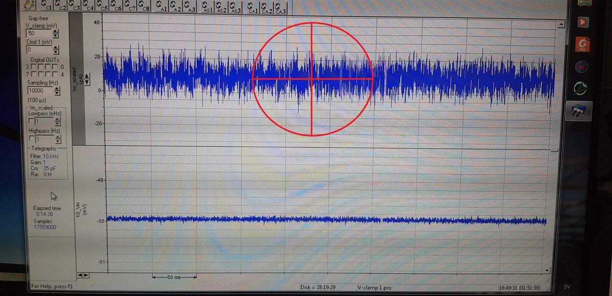
Task: Click the Highpass (Hz) value field
Action: (x=44, y=139)
